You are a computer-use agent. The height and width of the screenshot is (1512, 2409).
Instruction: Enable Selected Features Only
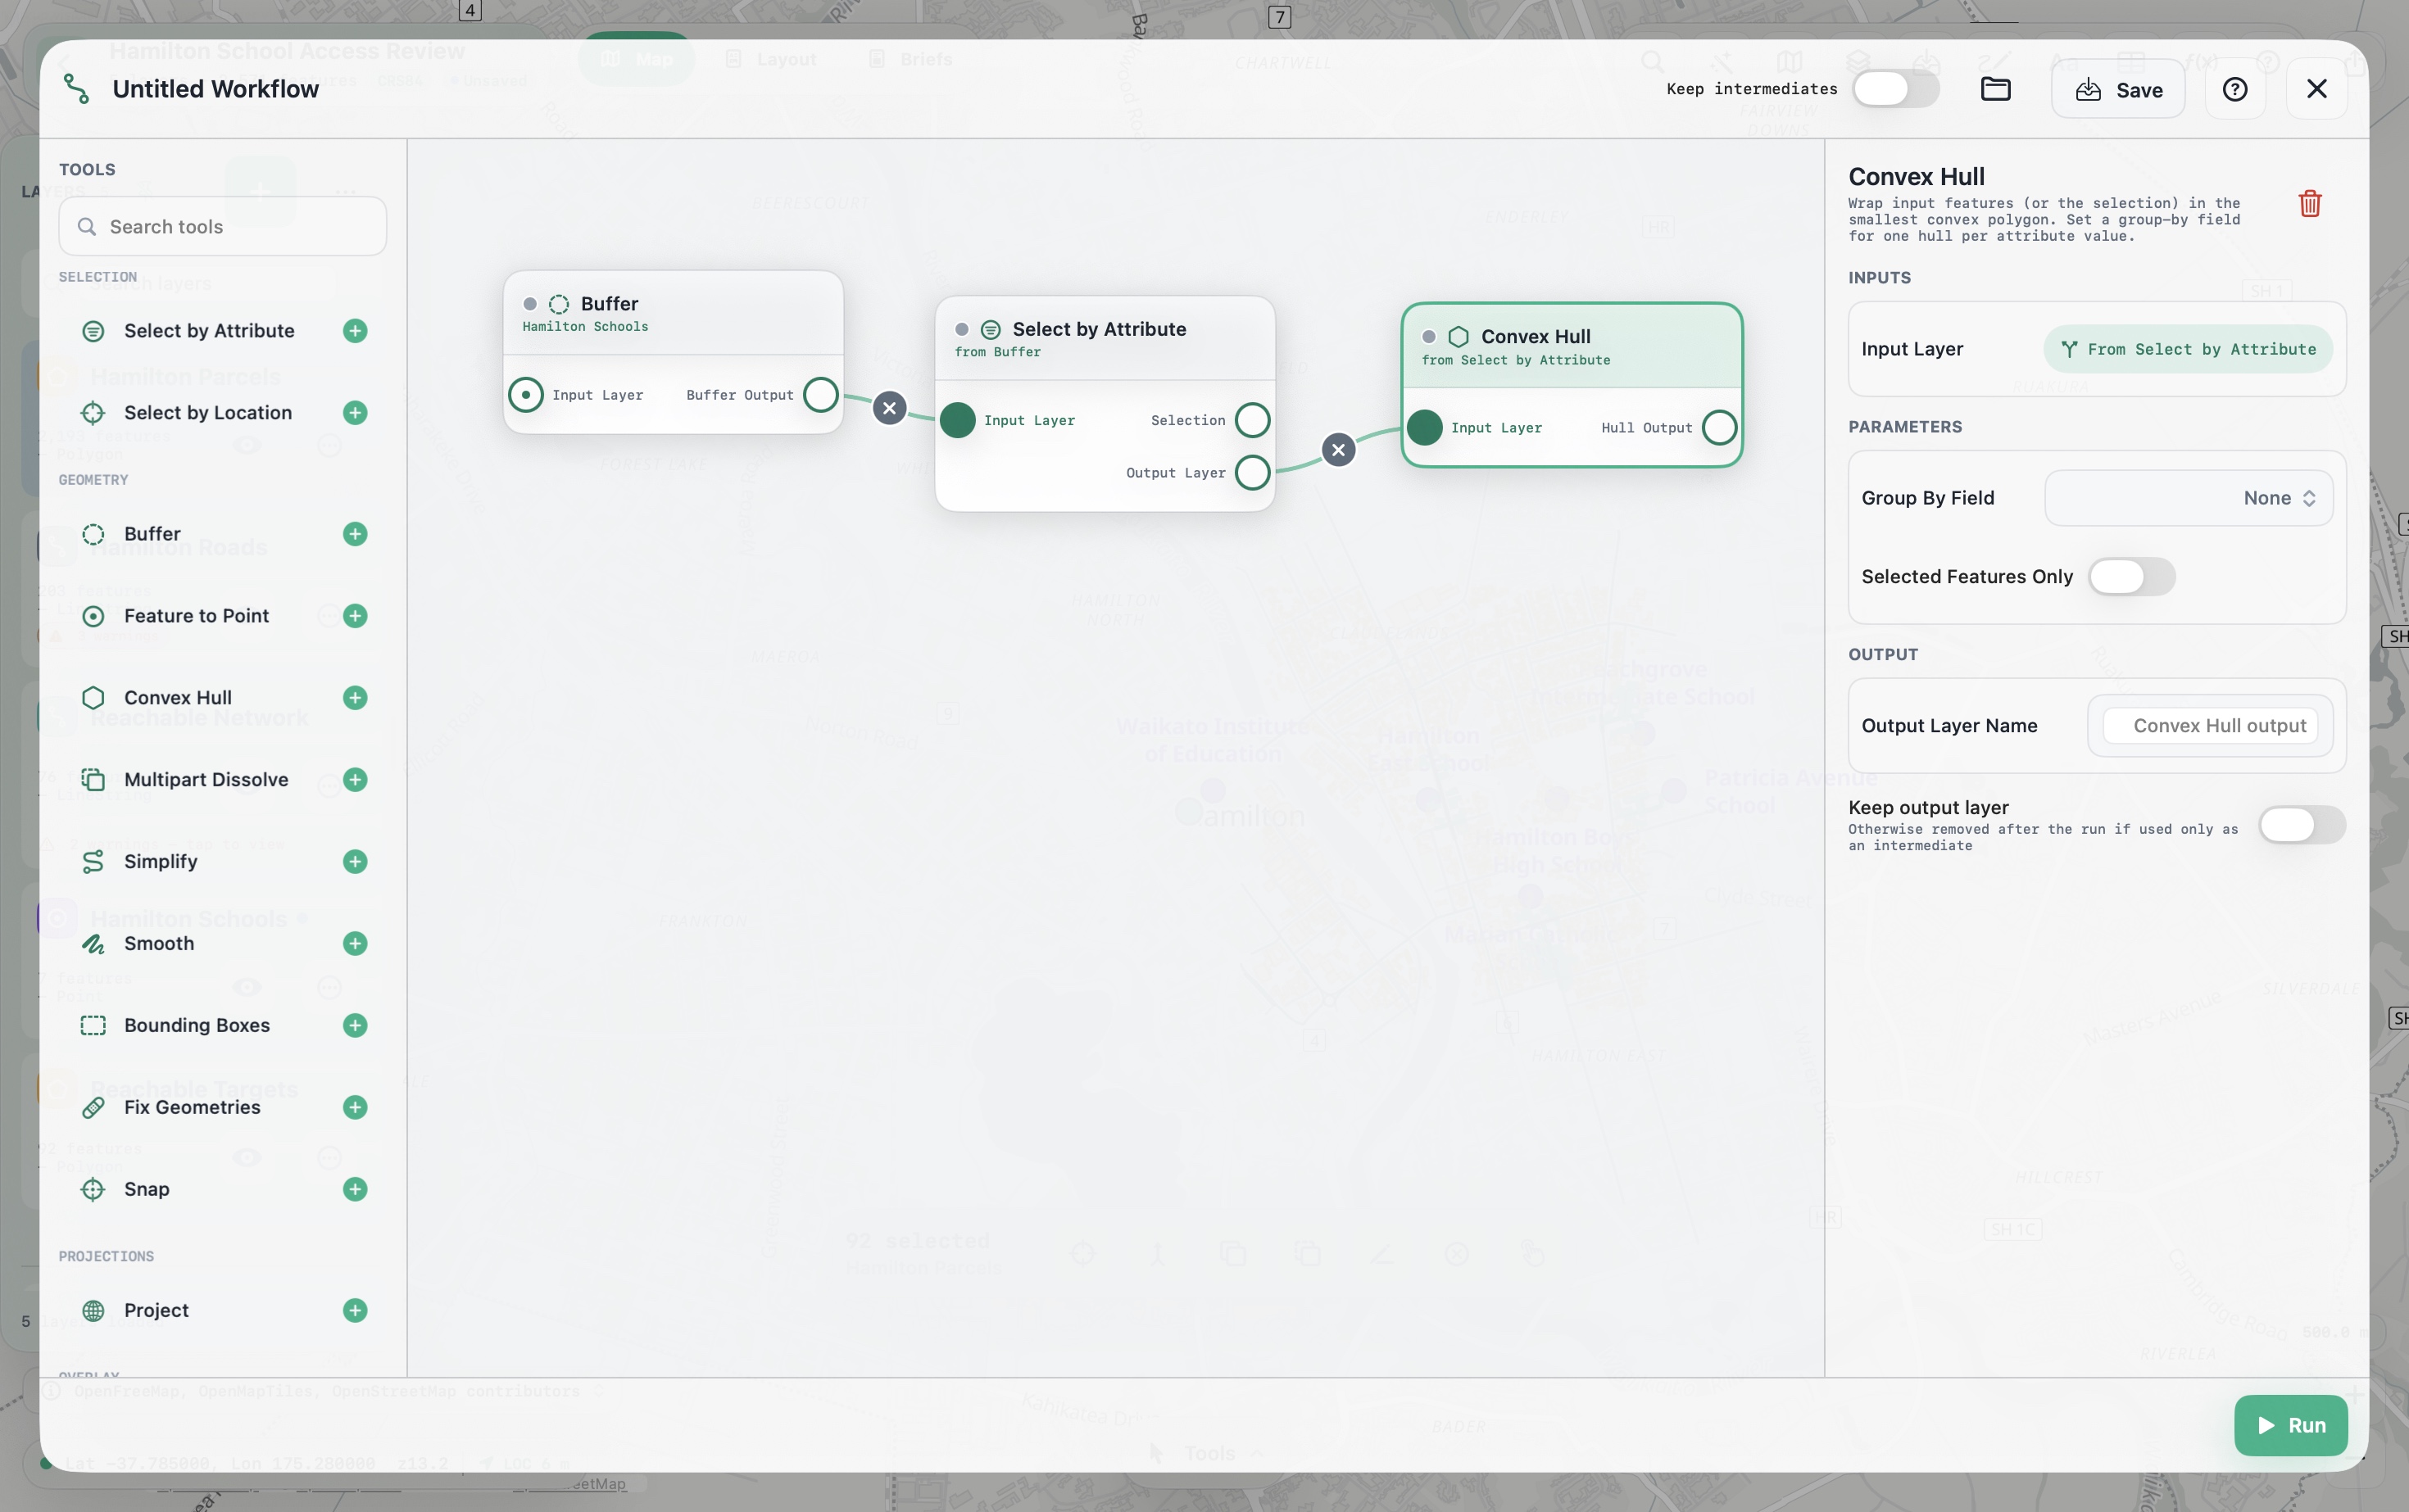coord(2131,577)
